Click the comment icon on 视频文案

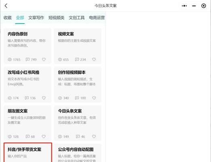tap(77, 60)
